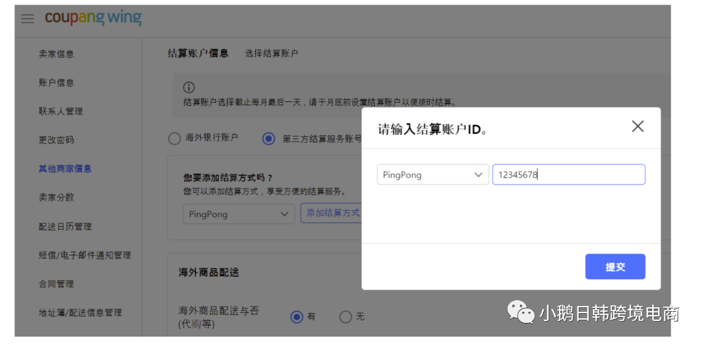Click the 请输入结算账户ID。 dialog title
This screenshot has height=345, width=703.
tap(433, 130)
